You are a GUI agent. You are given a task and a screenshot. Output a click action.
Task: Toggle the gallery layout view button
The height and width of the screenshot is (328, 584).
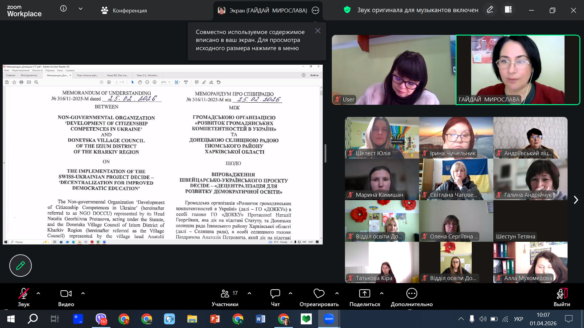click(508, 10)
